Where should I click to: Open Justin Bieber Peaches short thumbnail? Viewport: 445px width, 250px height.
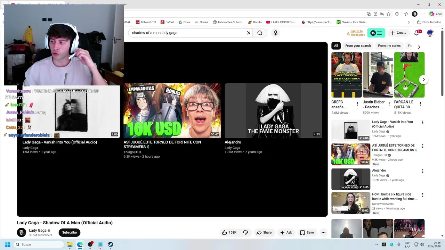pyautogui.click(x=378, y=75)
